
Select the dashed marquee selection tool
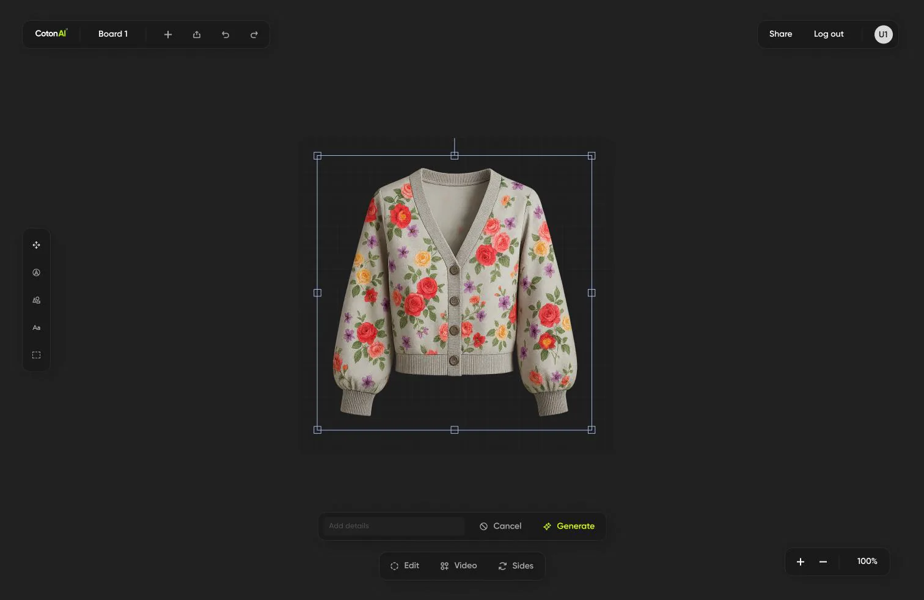click(x=36, y=355)
